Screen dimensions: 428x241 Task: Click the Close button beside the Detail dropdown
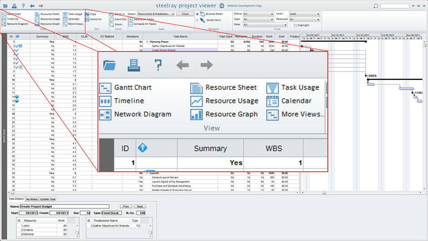click(185, 14)
